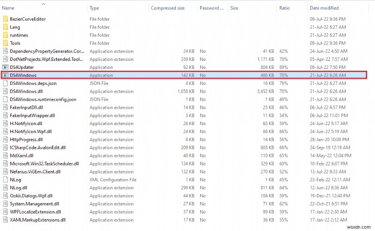Sort files by the Type column header

pos(94,8)
